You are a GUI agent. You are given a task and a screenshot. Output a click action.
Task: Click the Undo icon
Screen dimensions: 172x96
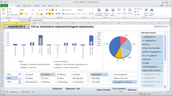pyautogui.click(x=8, y=2)
